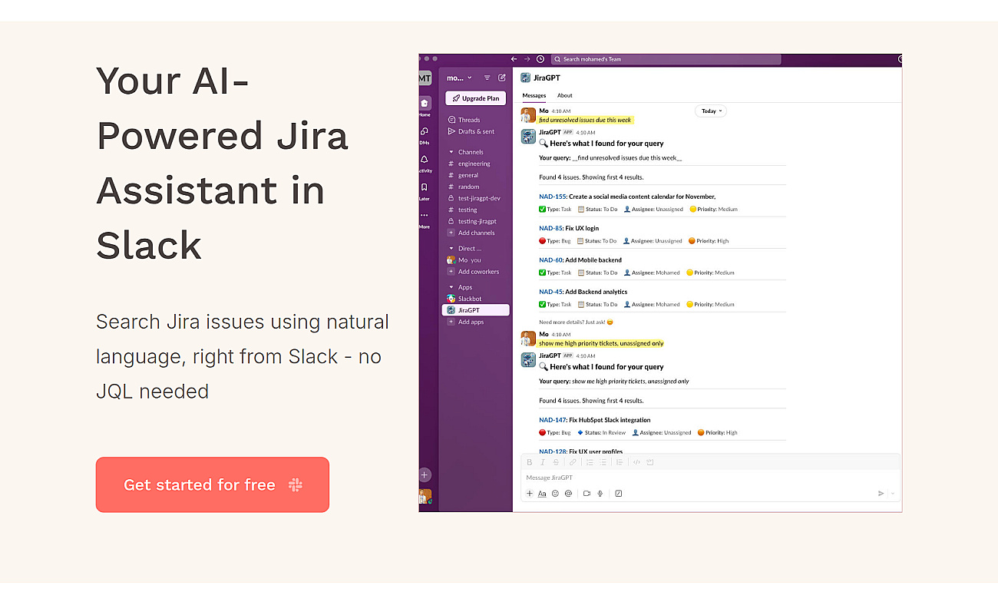Click the Message JiraGPT input field
Viewport: 998px width, 605px height.
[x=710, y=478]
